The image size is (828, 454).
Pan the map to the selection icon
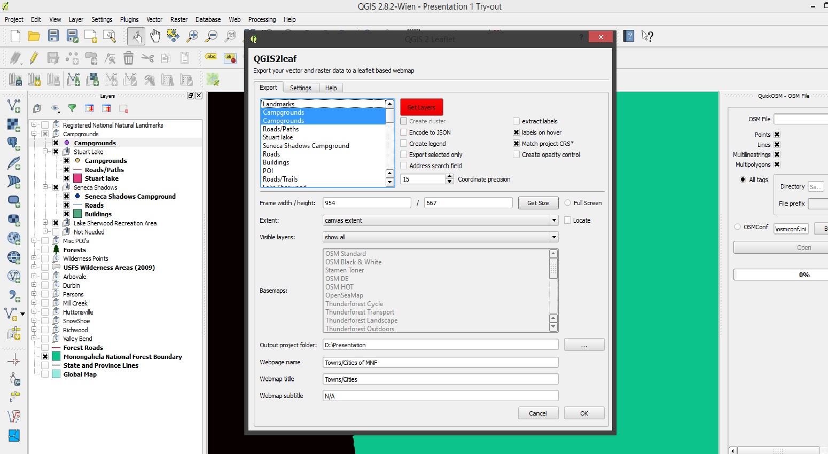point(173,36)
